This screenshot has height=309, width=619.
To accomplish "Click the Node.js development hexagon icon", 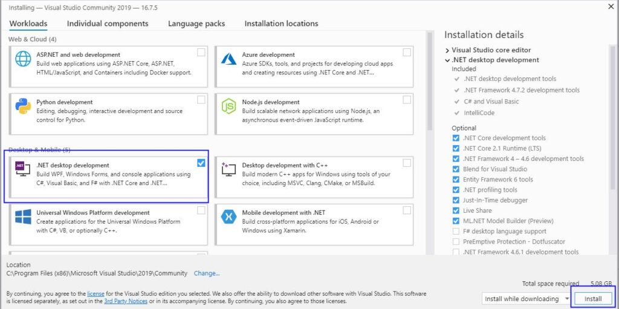I will (x=228, y=106).
